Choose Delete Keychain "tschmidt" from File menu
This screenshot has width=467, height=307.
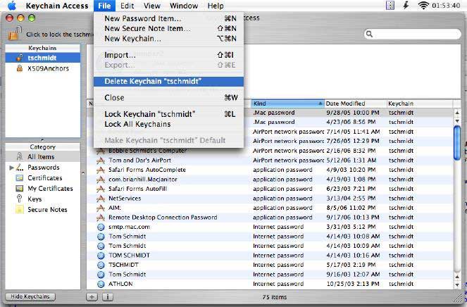(152, 82)
